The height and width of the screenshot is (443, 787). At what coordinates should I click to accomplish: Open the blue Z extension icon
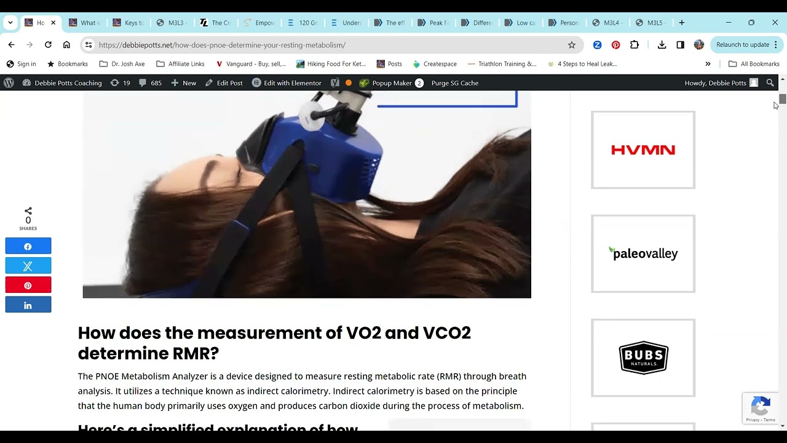point(597,45)
